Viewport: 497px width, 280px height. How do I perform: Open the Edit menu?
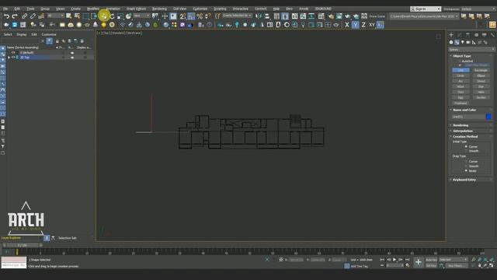[17, 9]
